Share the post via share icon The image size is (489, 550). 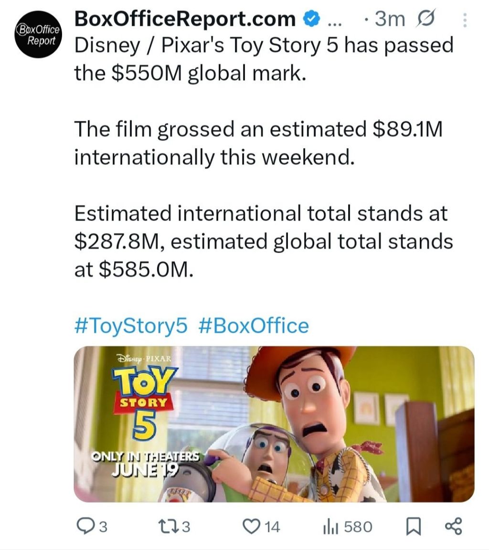454,527
